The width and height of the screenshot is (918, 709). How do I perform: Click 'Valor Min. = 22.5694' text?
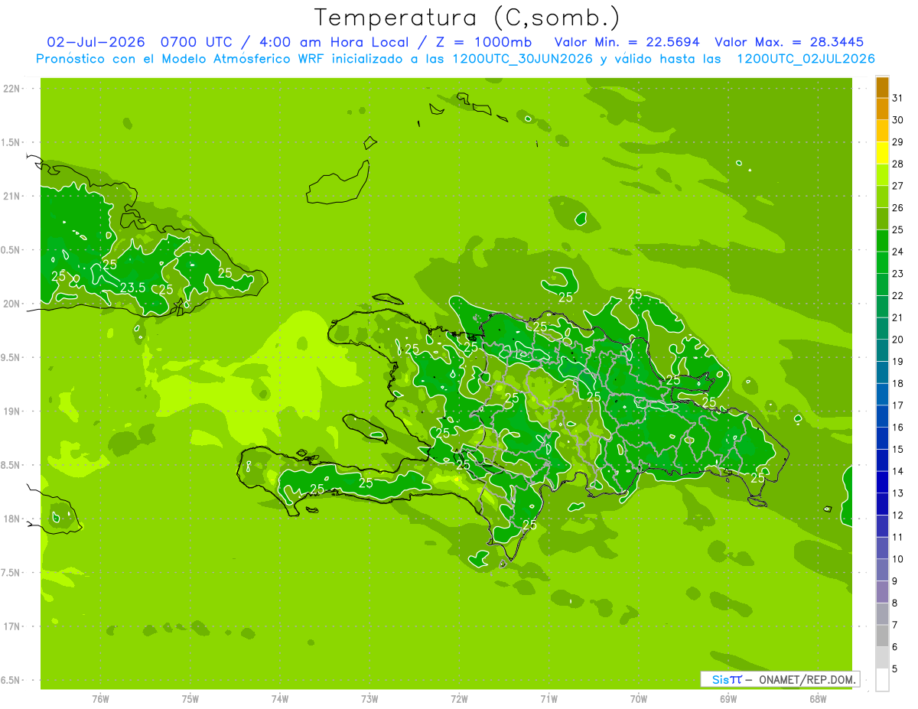[627, 42]
